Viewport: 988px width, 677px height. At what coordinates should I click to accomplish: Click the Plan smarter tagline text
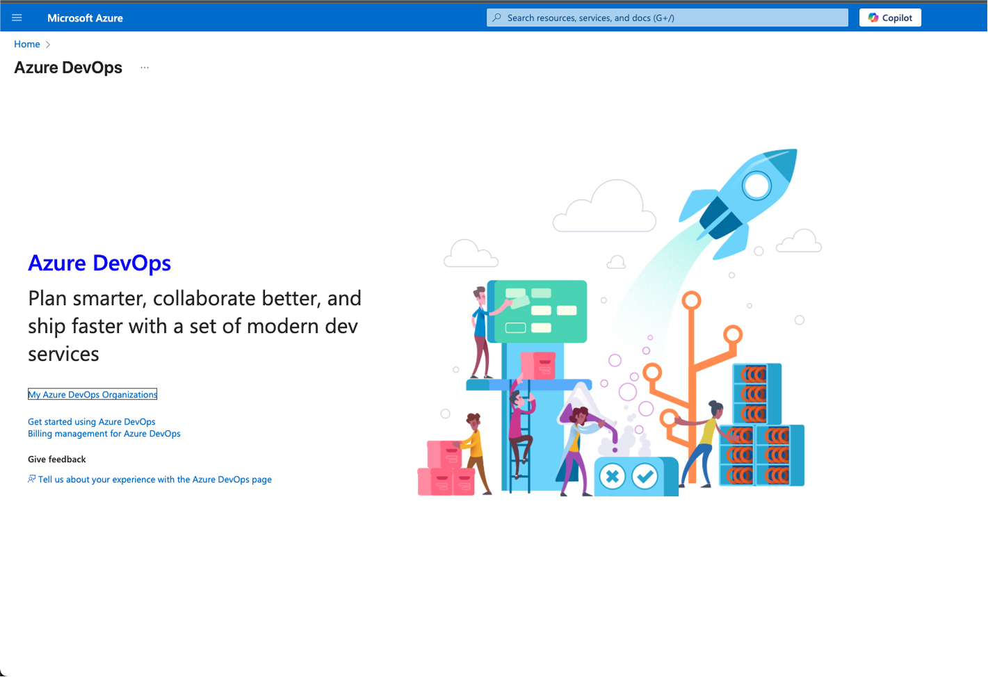coord(195,325)
